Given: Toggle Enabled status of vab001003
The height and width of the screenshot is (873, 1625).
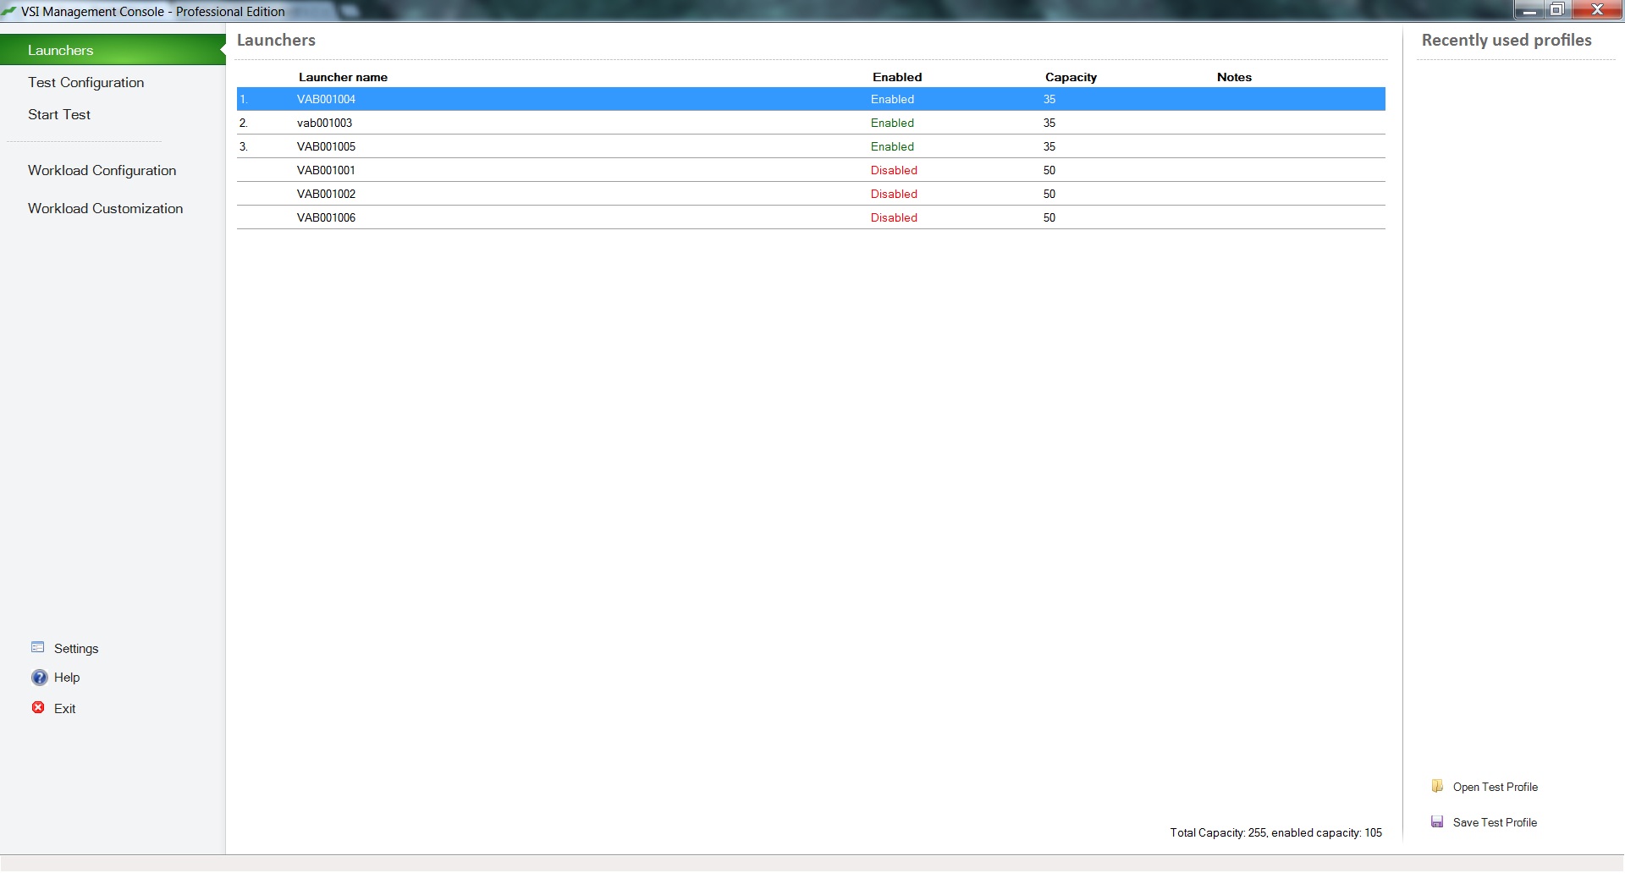Looking at the screenshot, I should pyautogui.click(x=892, y=124).
